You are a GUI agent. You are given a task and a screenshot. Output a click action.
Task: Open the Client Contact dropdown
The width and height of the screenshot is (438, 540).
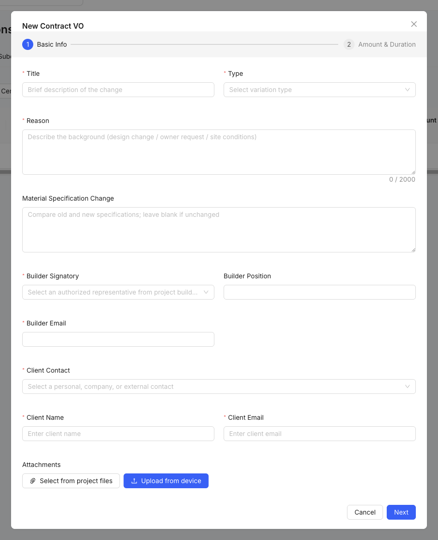(219, 387)
